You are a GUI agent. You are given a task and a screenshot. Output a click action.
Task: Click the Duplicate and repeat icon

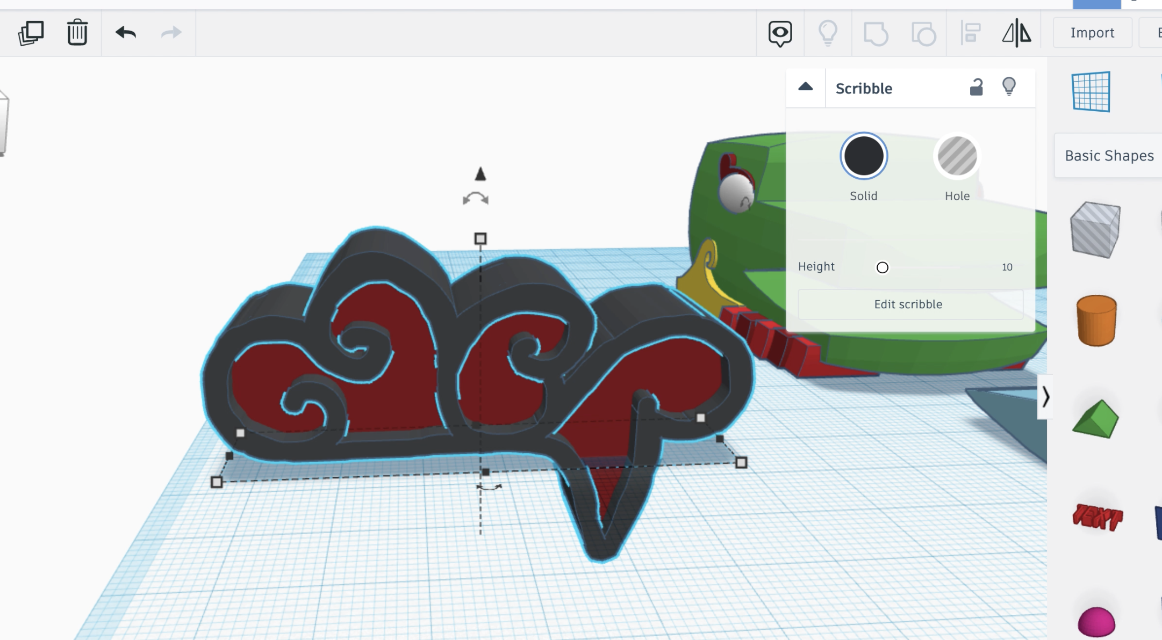[31, 33]
